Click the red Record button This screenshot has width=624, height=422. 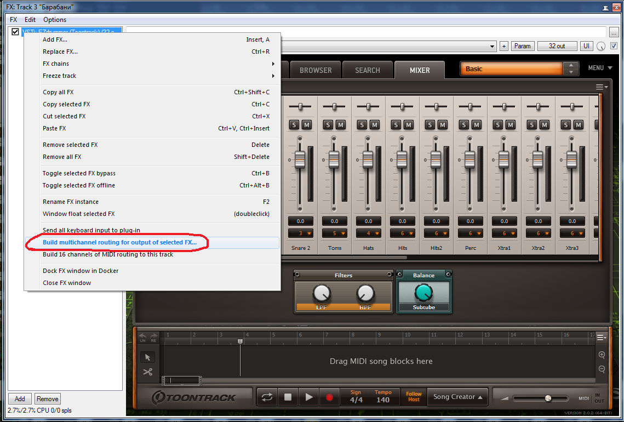329,397
